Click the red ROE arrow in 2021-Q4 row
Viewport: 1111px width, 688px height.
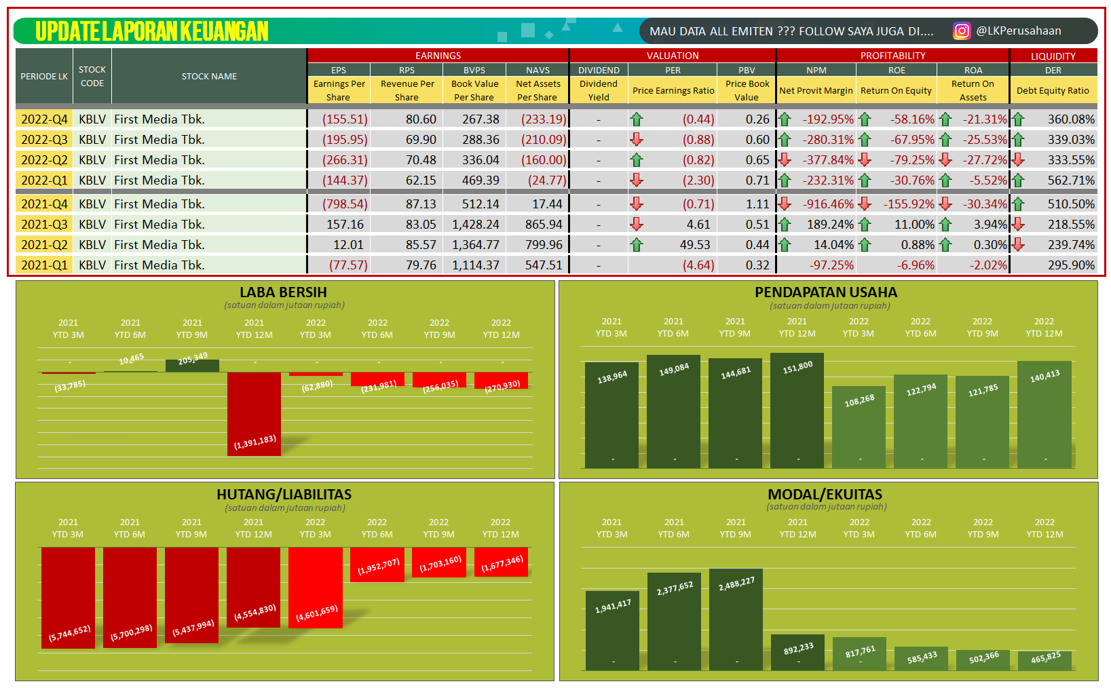coord(865,204)
